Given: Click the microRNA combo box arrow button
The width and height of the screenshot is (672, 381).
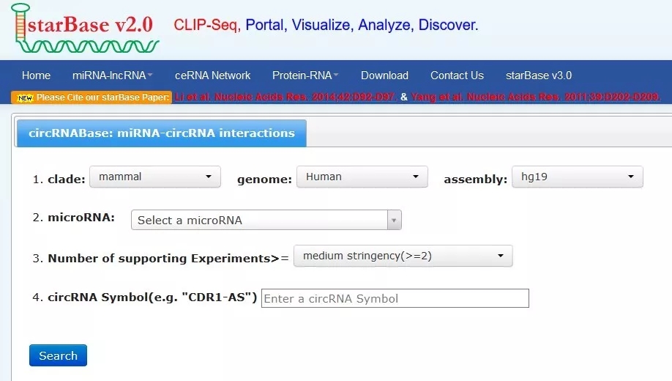Looking at the screenshot, I should click(x=394, y=220).
